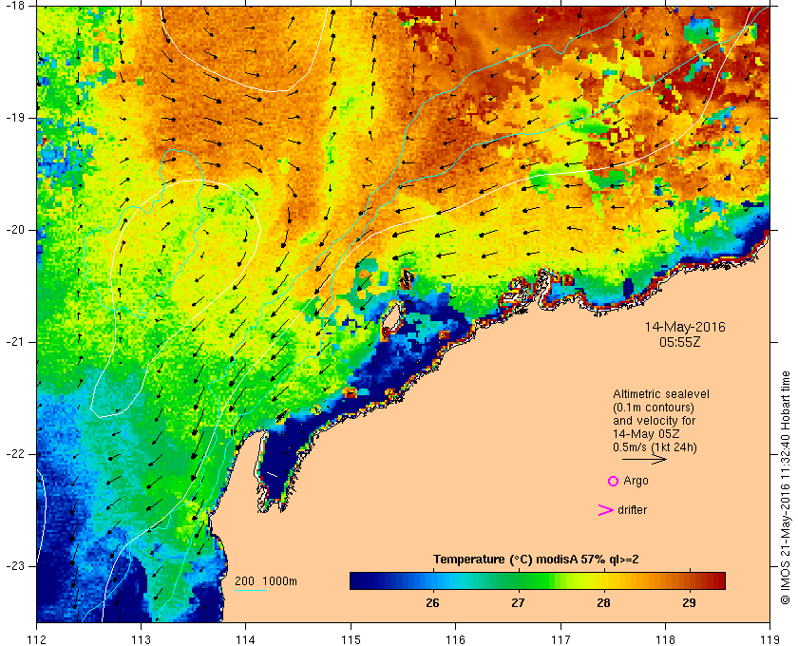Click latitude axis label -21
Viewport: 798px width, 646px height.
click(x=14, y=342)
